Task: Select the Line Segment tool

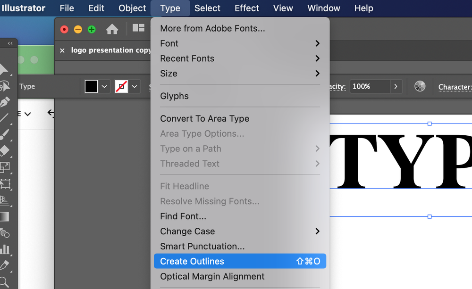Action: click(4, 118)
